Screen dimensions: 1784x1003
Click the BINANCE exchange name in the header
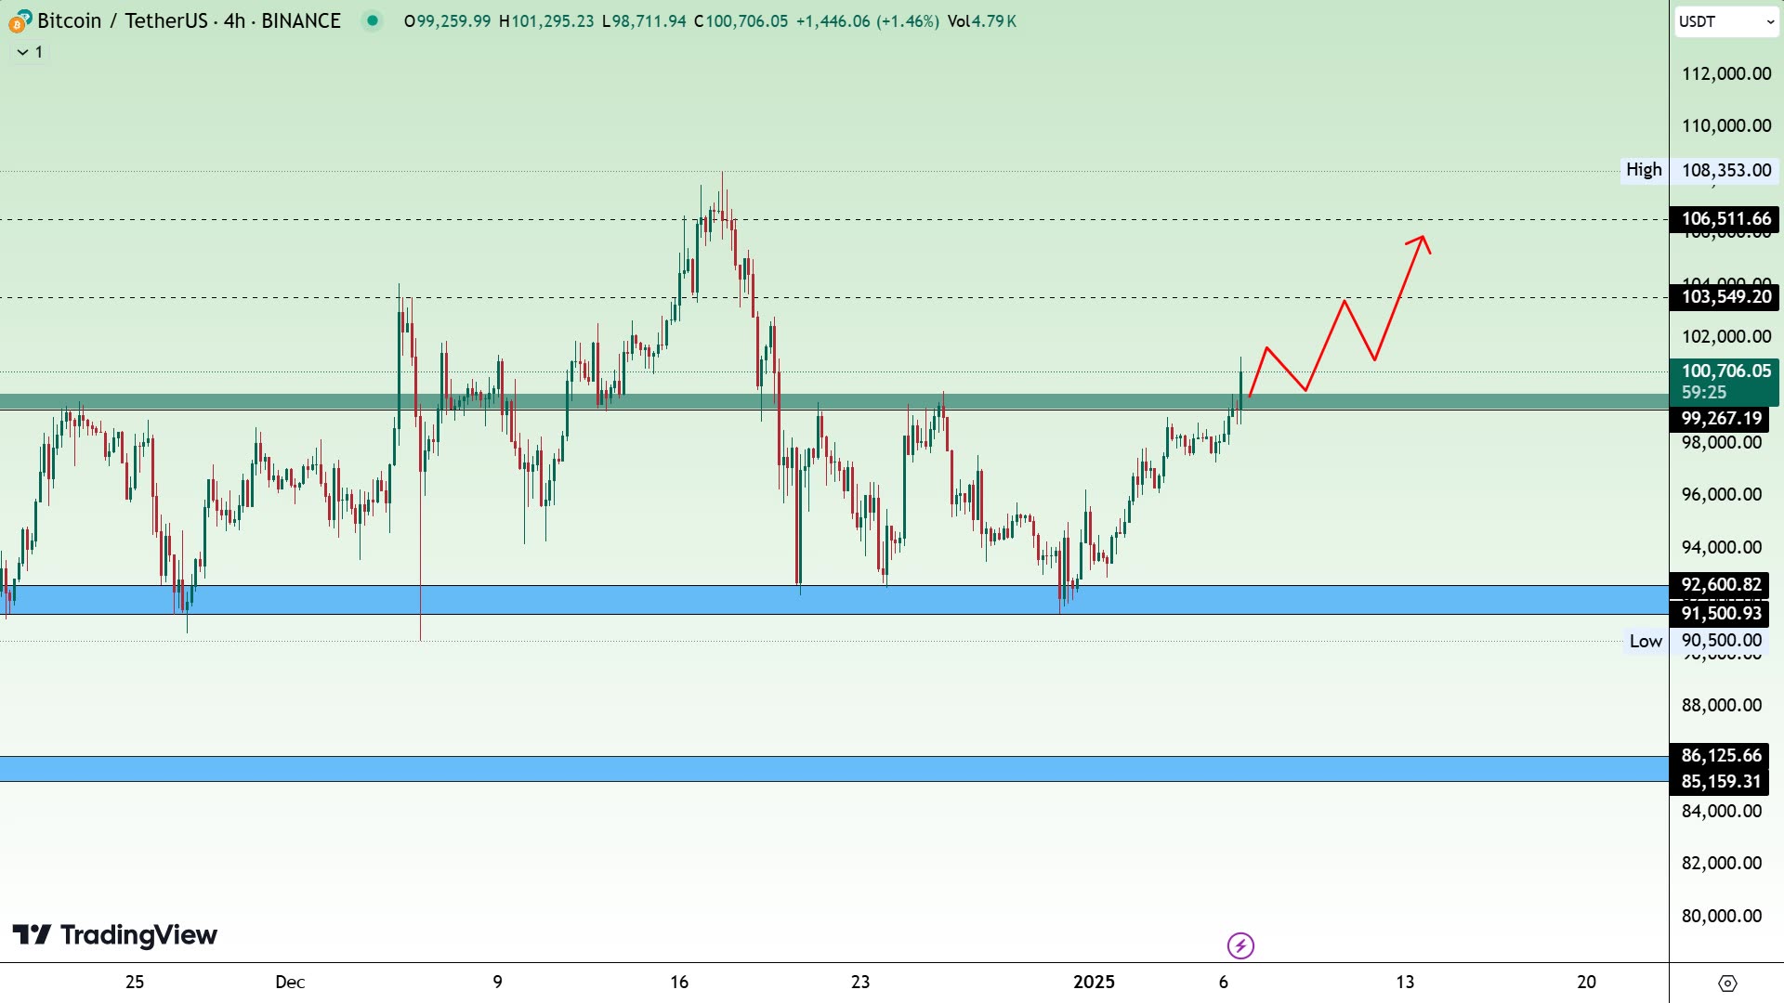299,20
